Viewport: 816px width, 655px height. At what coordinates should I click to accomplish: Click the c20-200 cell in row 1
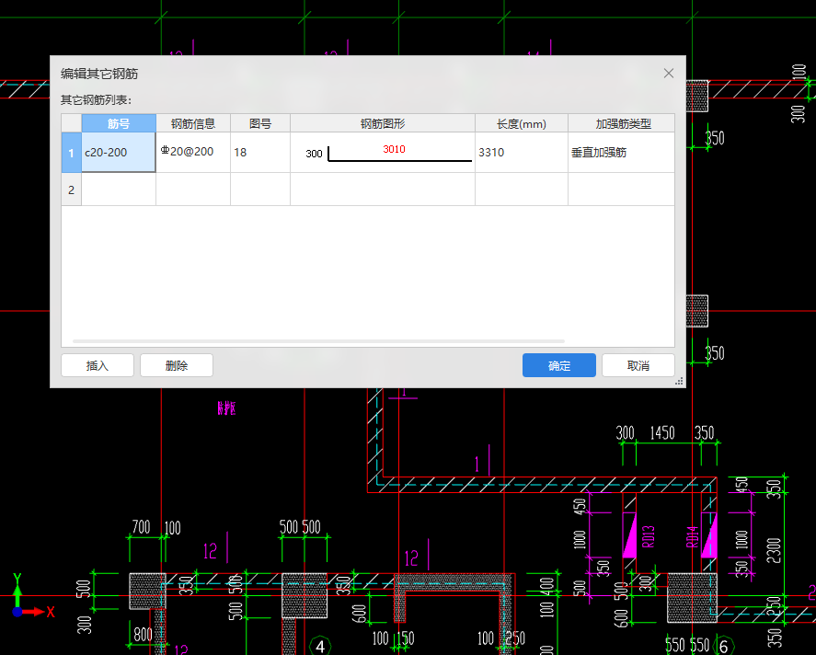[119, 153]
